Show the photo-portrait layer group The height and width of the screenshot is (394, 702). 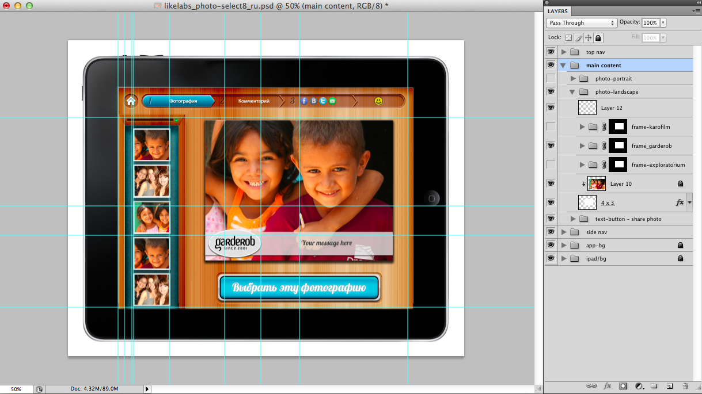(551, 78)
